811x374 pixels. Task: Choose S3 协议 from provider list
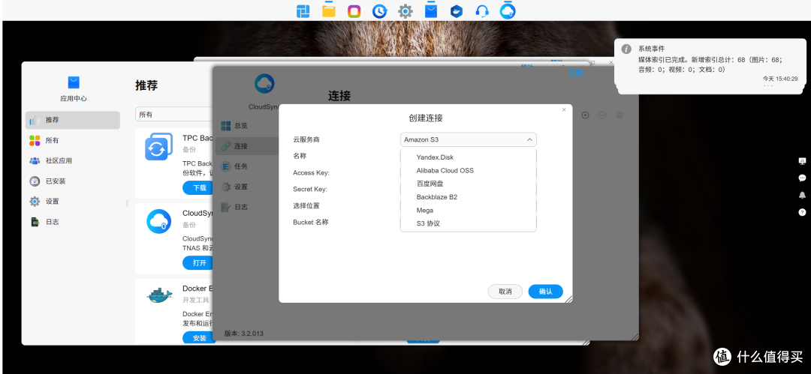pos(468,223)
